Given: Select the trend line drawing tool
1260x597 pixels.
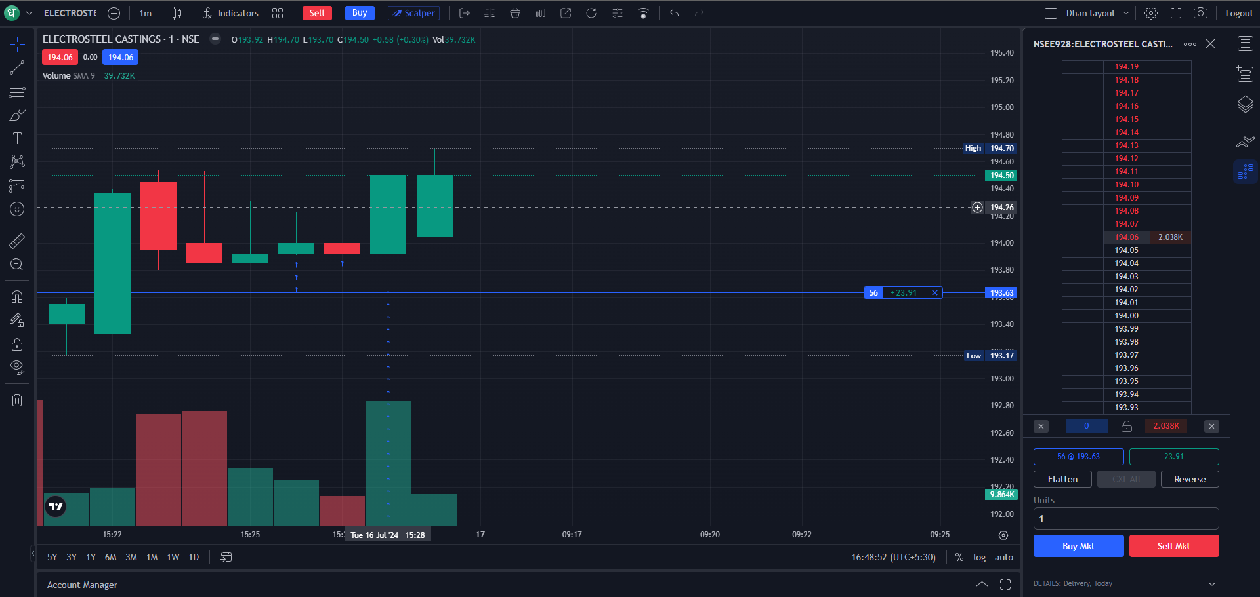Looking at the screenshot, I should (x=17, y=67).
